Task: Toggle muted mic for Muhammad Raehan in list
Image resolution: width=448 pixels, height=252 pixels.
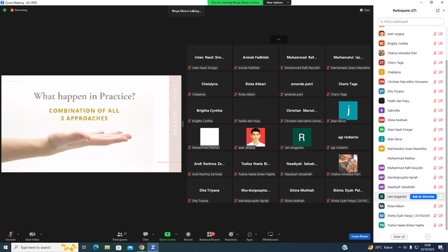Action: pyautogui.click(x=435, y=158)
